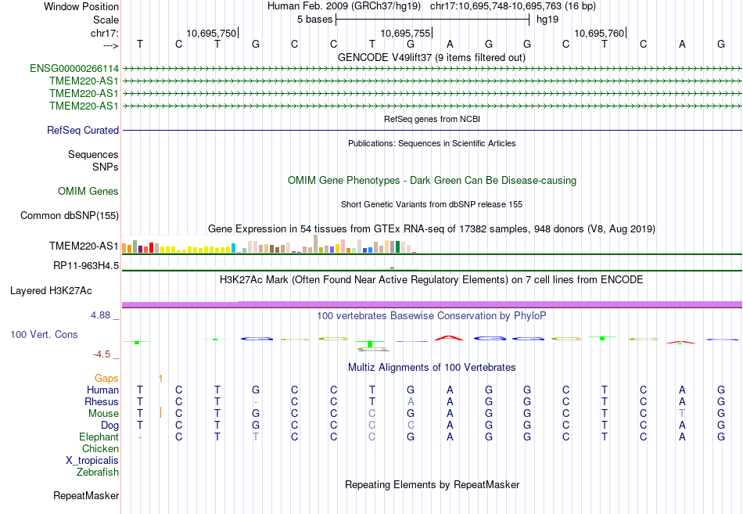Open the TMEM220-AS1 GTEx tissue bar chart

269,245
